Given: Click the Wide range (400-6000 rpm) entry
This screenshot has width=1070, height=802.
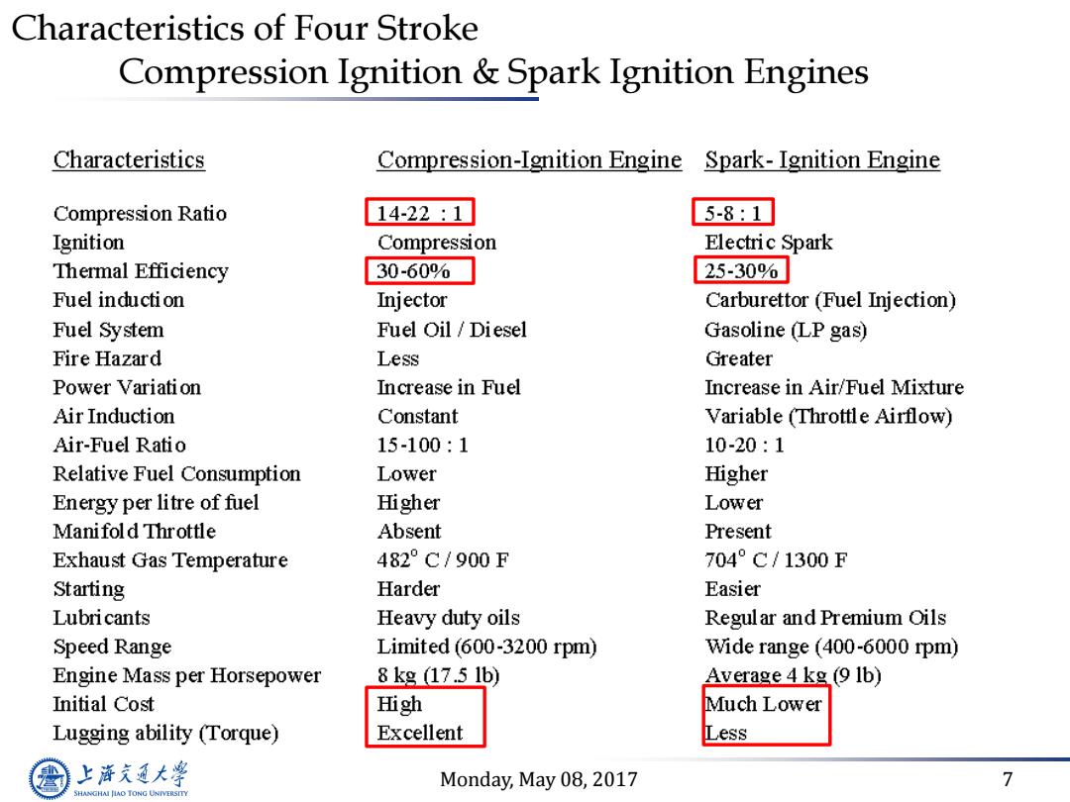Looking at the screenshot, I should (x=831, y=647).
